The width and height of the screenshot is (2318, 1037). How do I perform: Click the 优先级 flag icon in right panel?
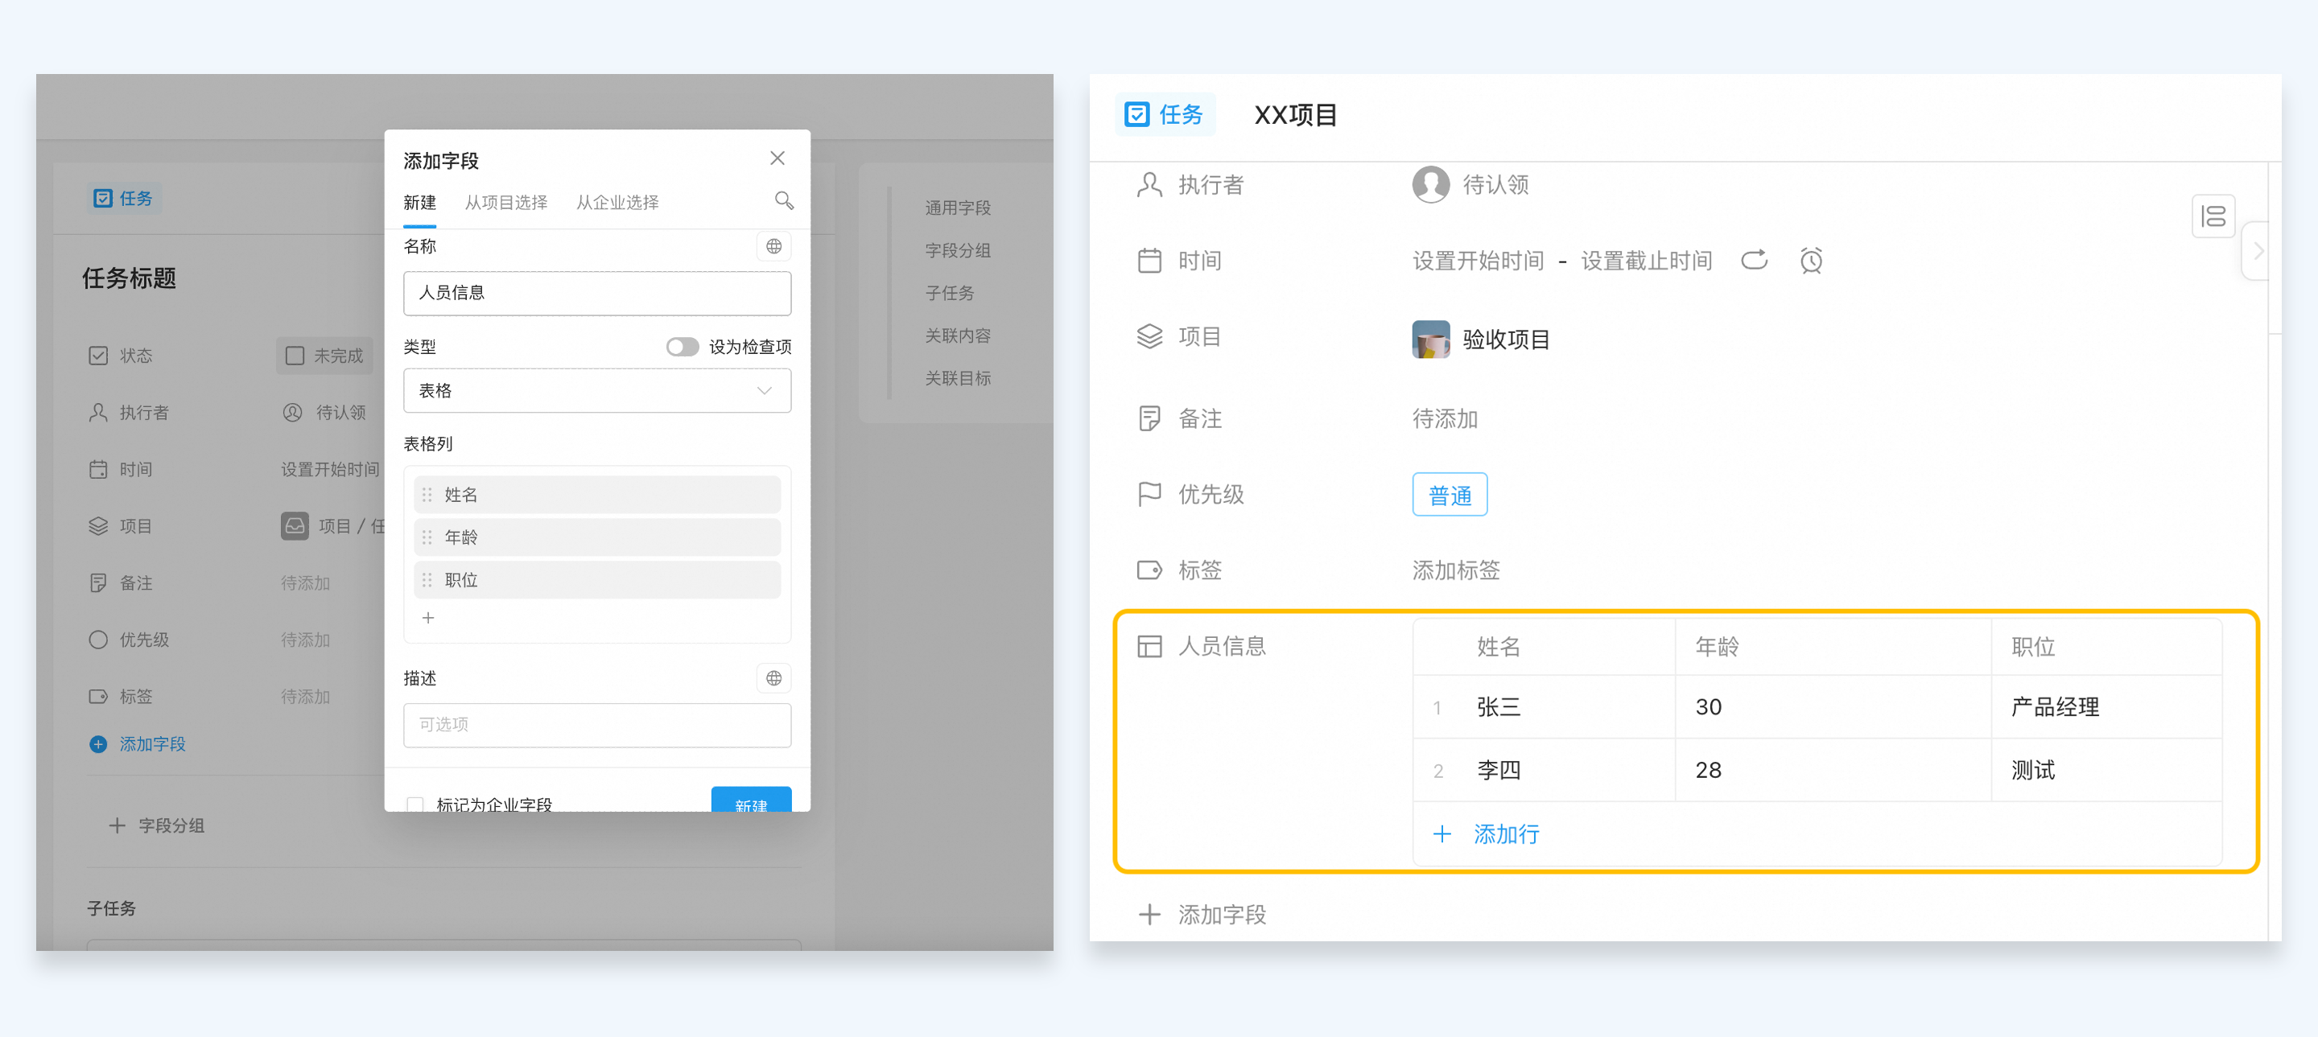(x=1149, y=494)
